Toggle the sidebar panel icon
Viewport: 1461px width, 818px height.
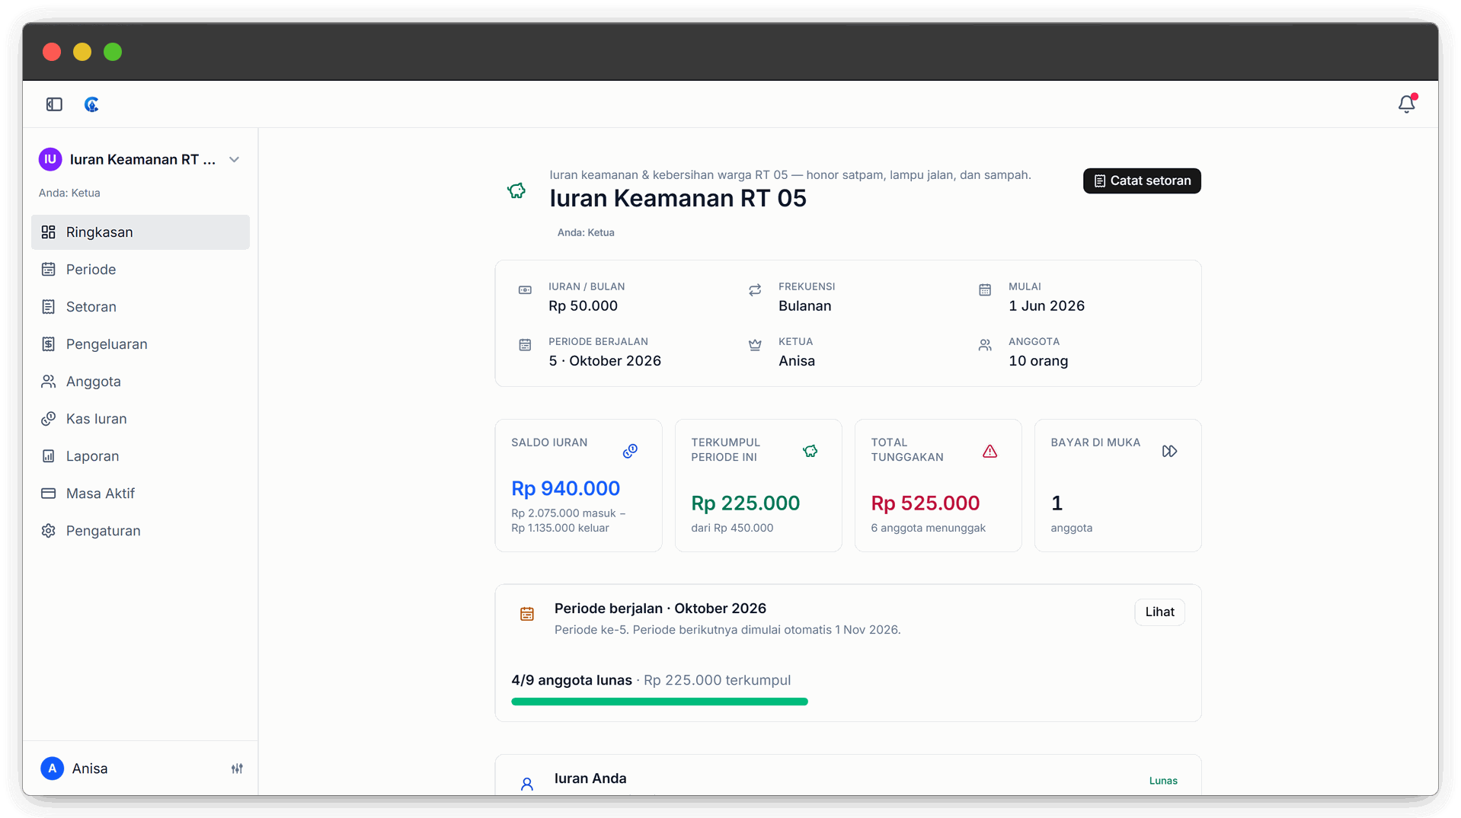pyautogui.click(x=54, y=104)
